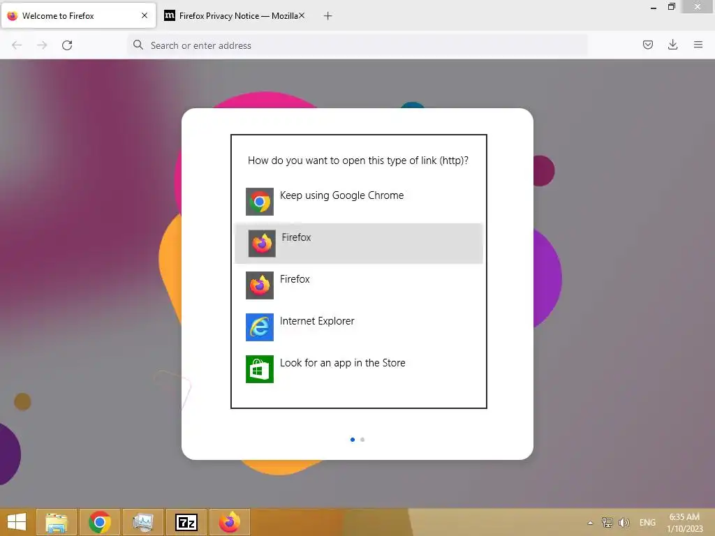This screenshot has height=536, width=715.
Task: Open the system monitor app on the taskbar
Action: (x=143, y=522)
